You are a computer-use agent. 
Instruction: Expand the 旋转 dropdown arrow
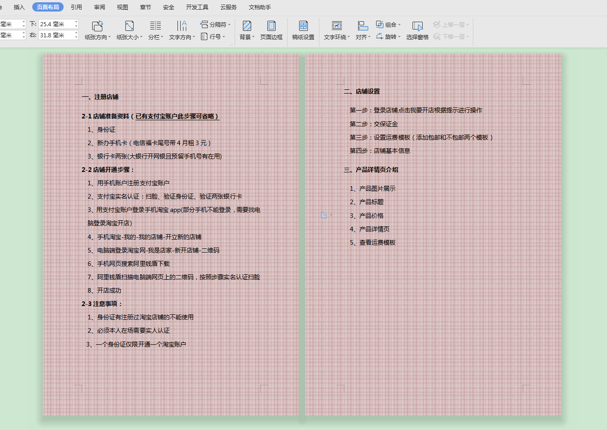pyautogui.click(x=399, y=37)
